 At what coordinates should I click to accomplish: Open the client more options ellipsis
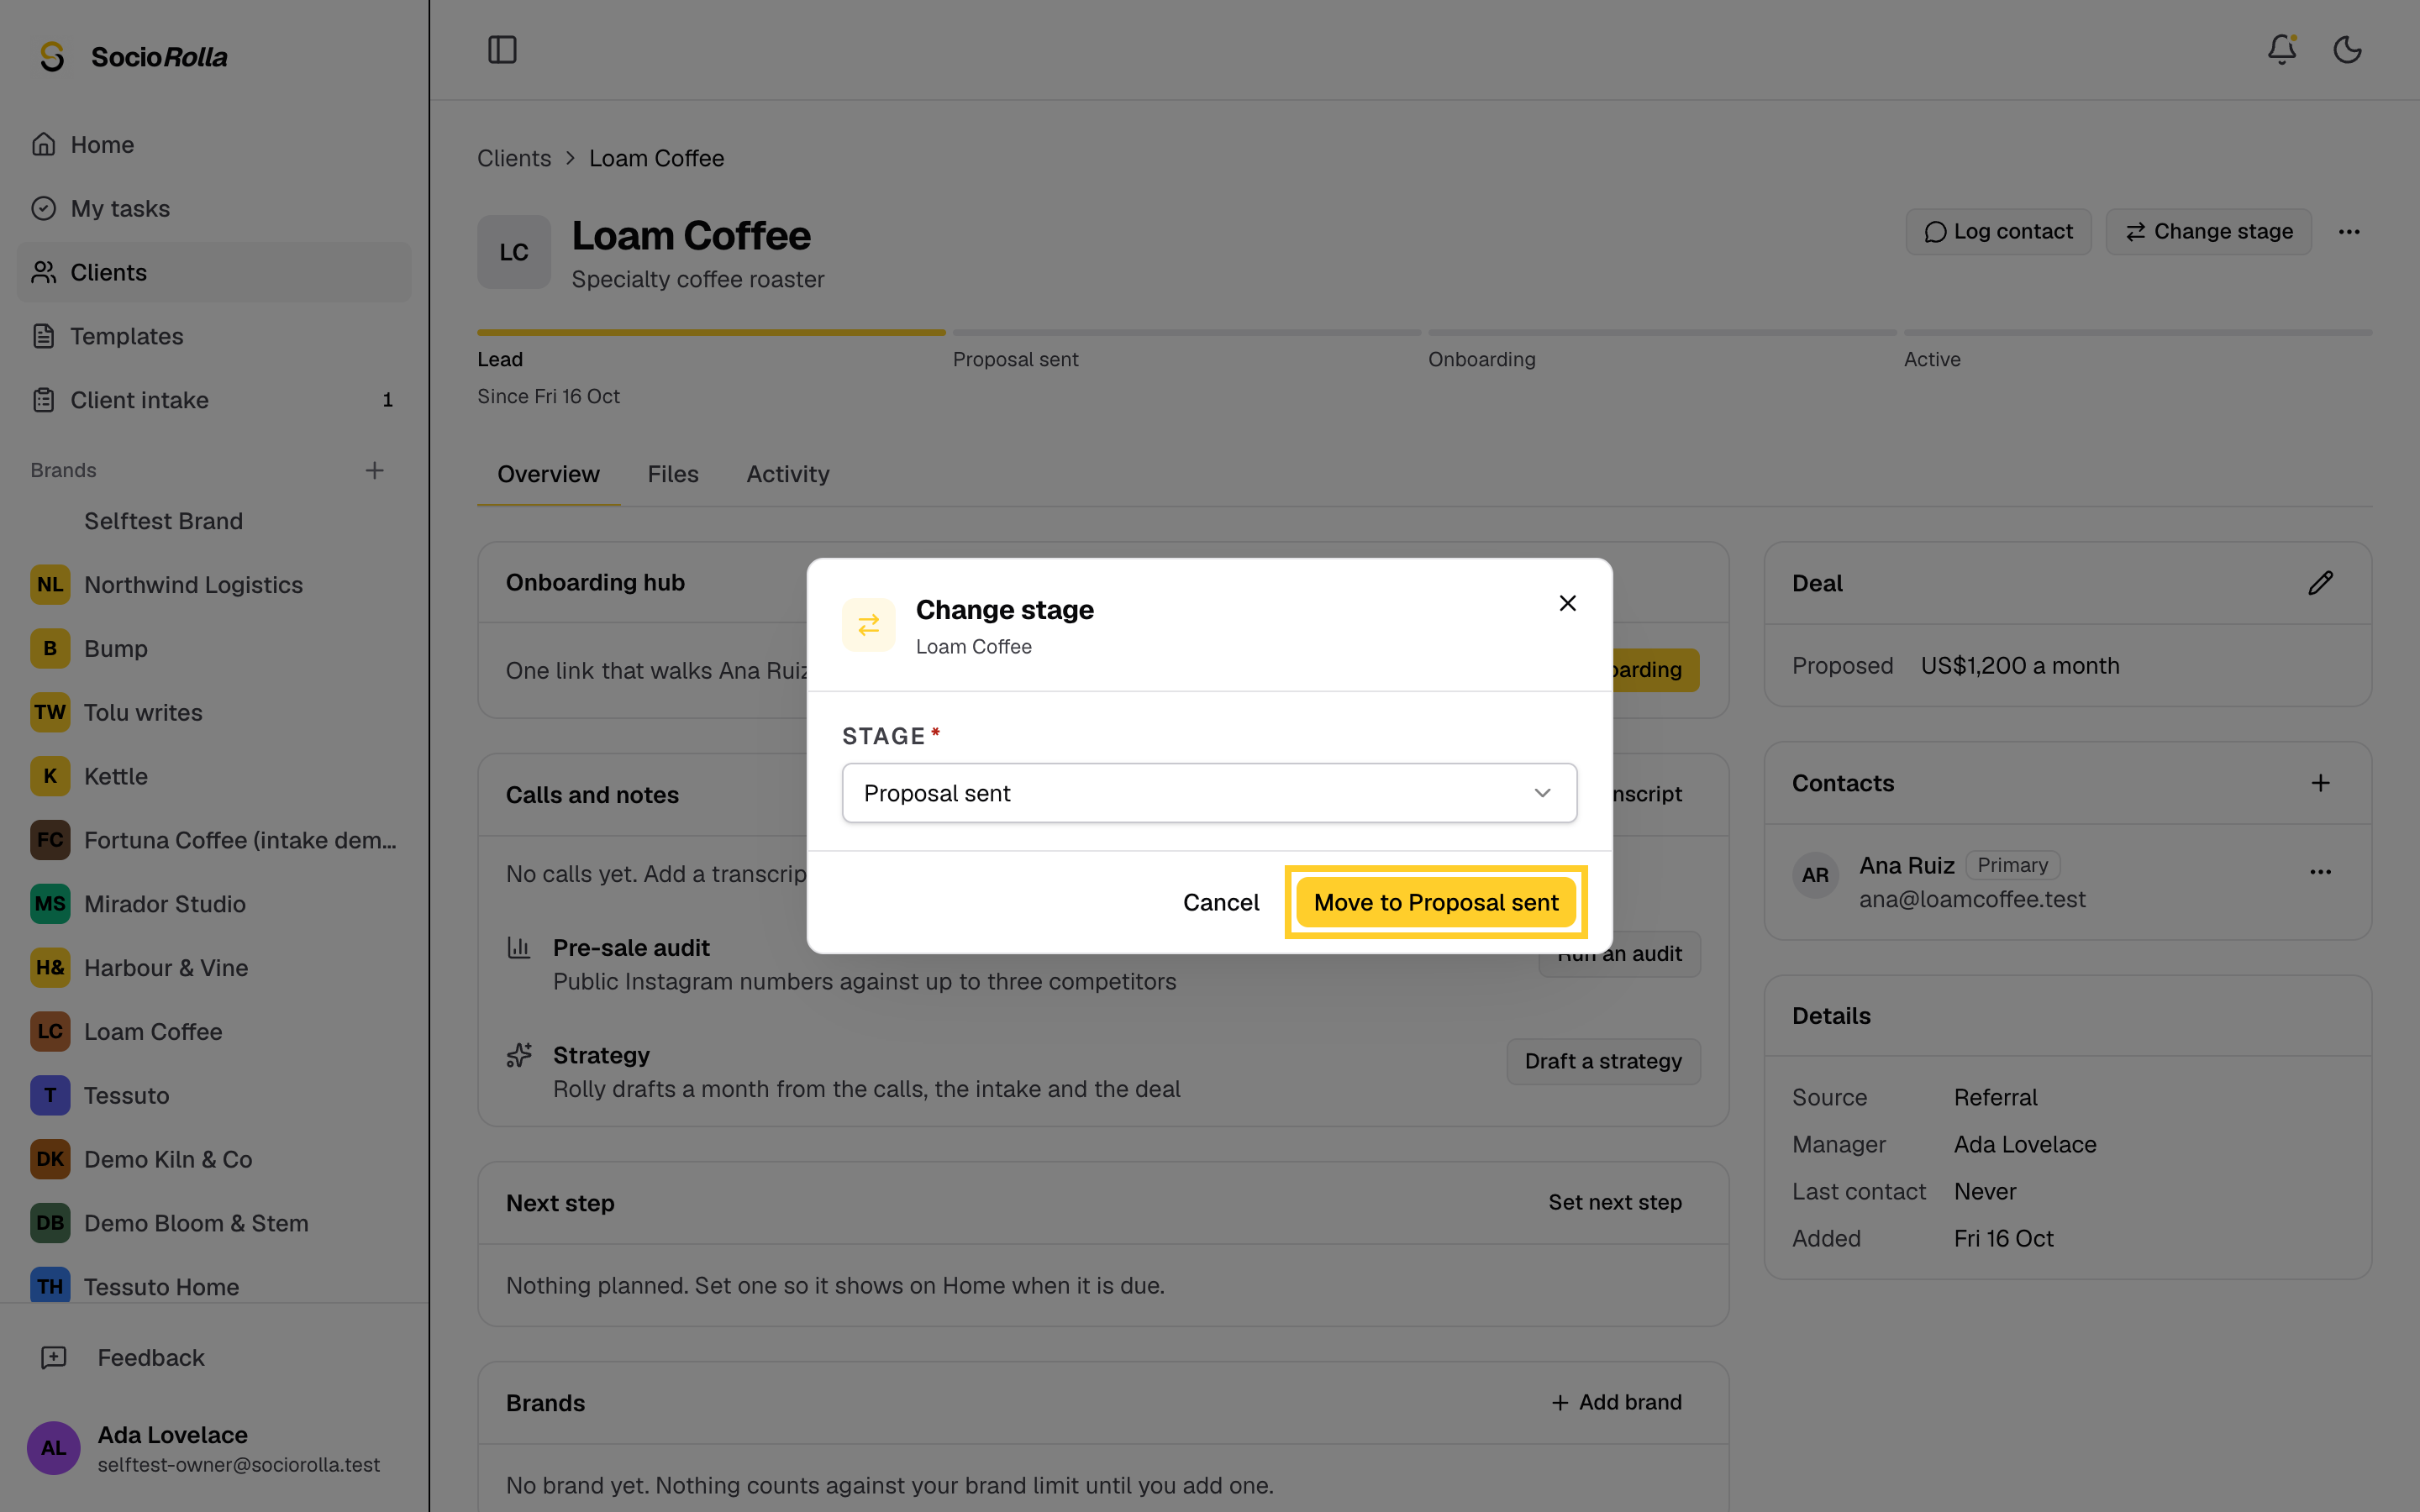[x=2349, y=232]
